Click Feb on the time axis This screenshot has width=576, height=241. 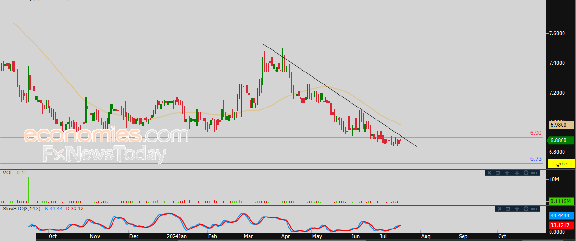(x=213, y=237)
